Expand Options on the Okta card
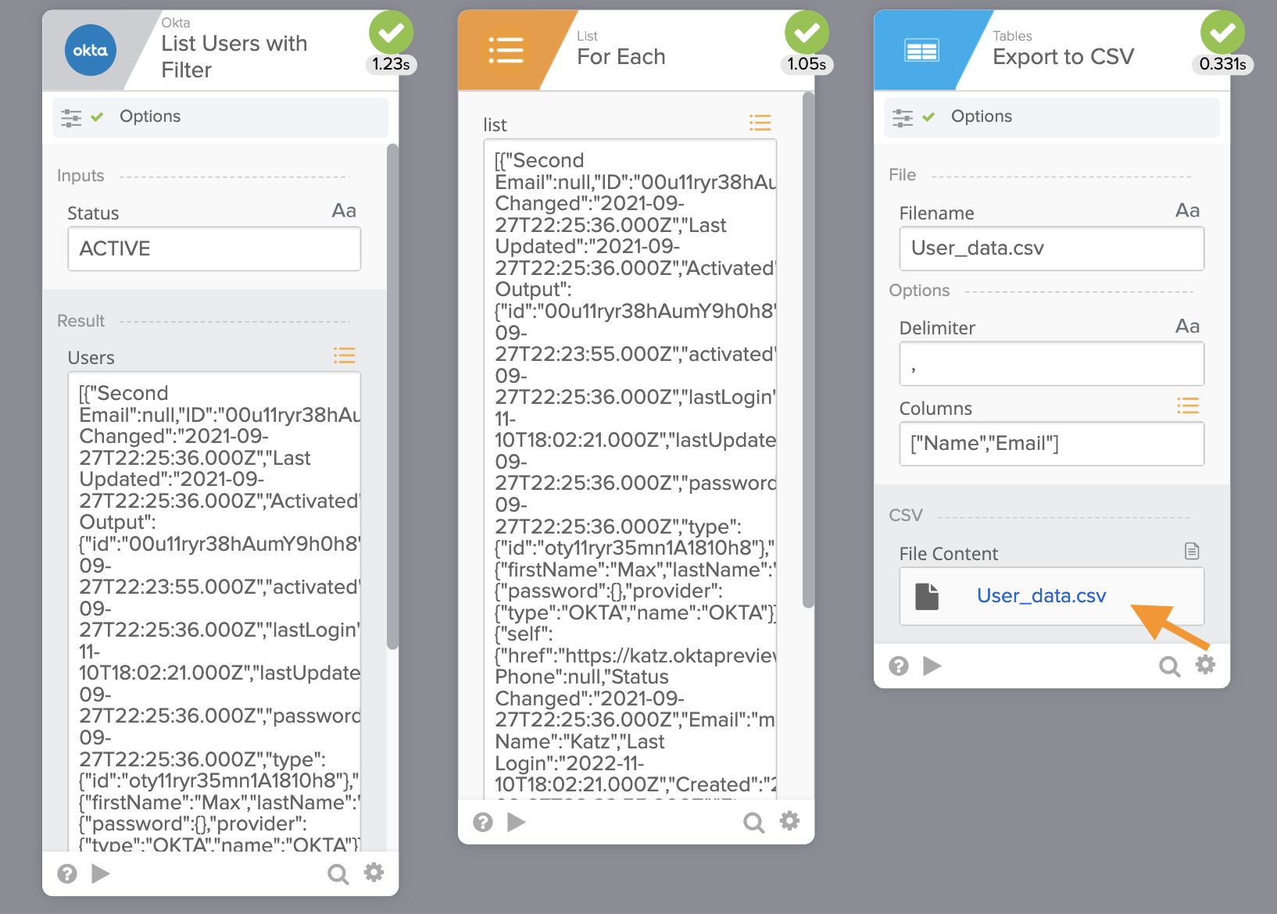 tap(149, 116)
